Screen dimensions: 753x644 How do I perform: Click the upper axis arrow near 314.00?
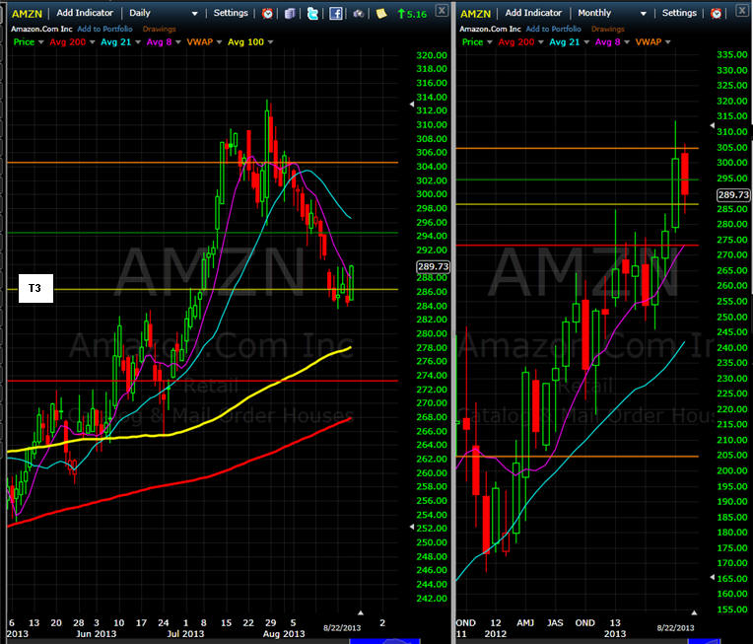[412, 104]
